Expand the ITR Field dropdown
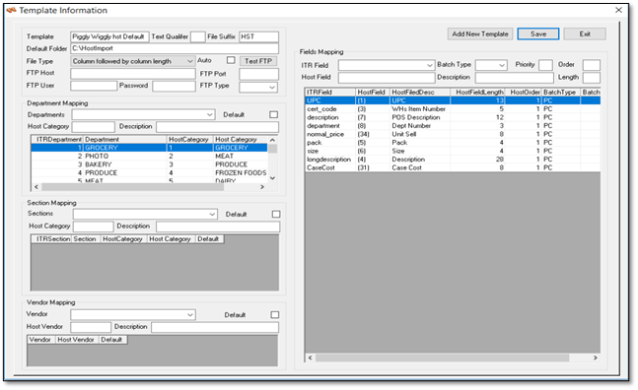The width and height of the screenshot is (638, 390). (x=387, y=65)
